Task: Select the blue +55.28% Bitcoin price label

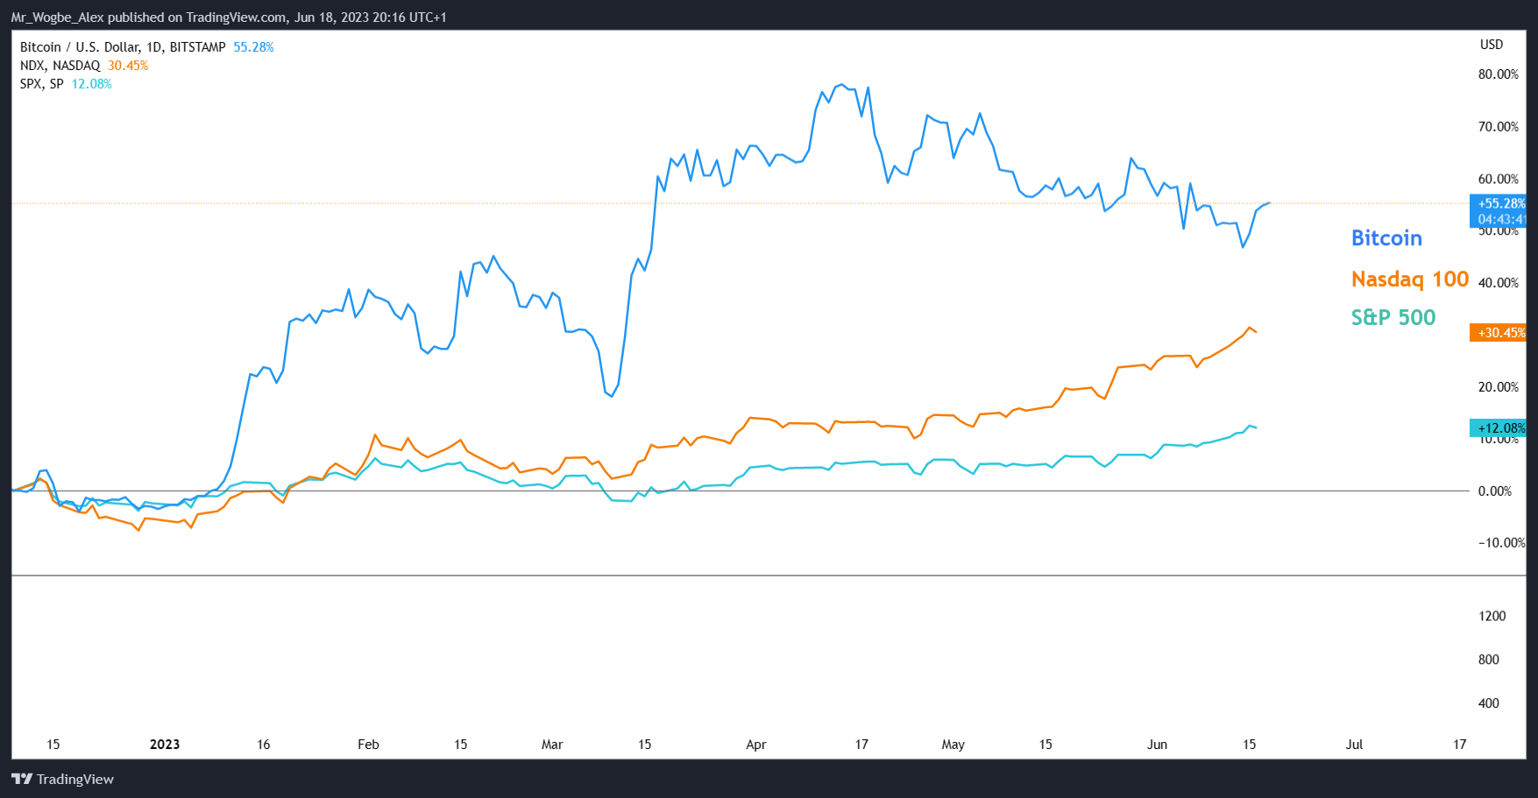Action: click(x=1500, y=204)
